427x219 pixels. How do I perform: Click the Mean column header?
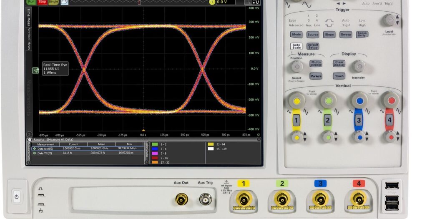(x=101, y=144)
